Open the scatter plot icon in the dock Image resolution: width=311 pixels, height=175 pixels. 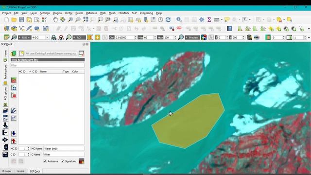coord(14,118)
